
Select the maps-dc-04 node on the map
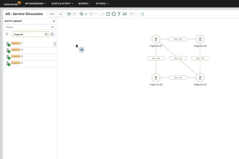(x=200, y=39)
